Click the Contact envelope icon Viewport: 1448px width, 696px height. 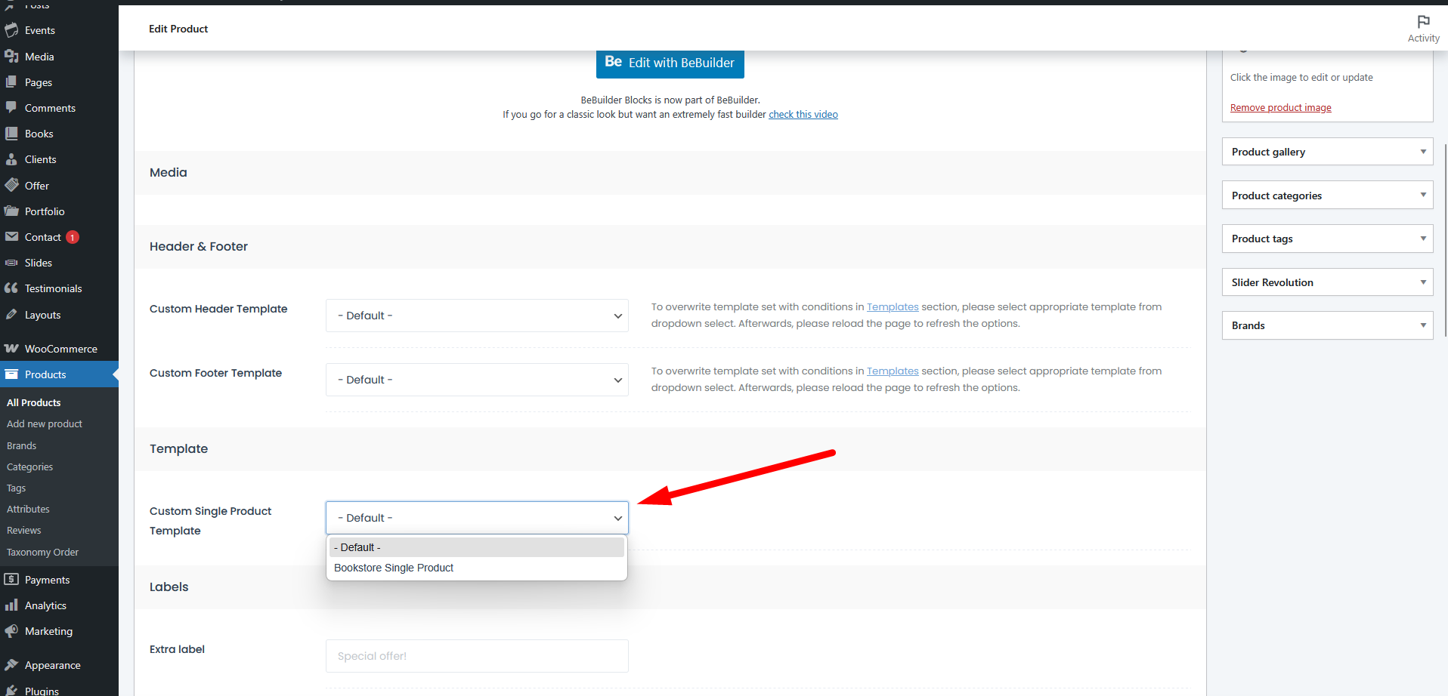[11, 237]
